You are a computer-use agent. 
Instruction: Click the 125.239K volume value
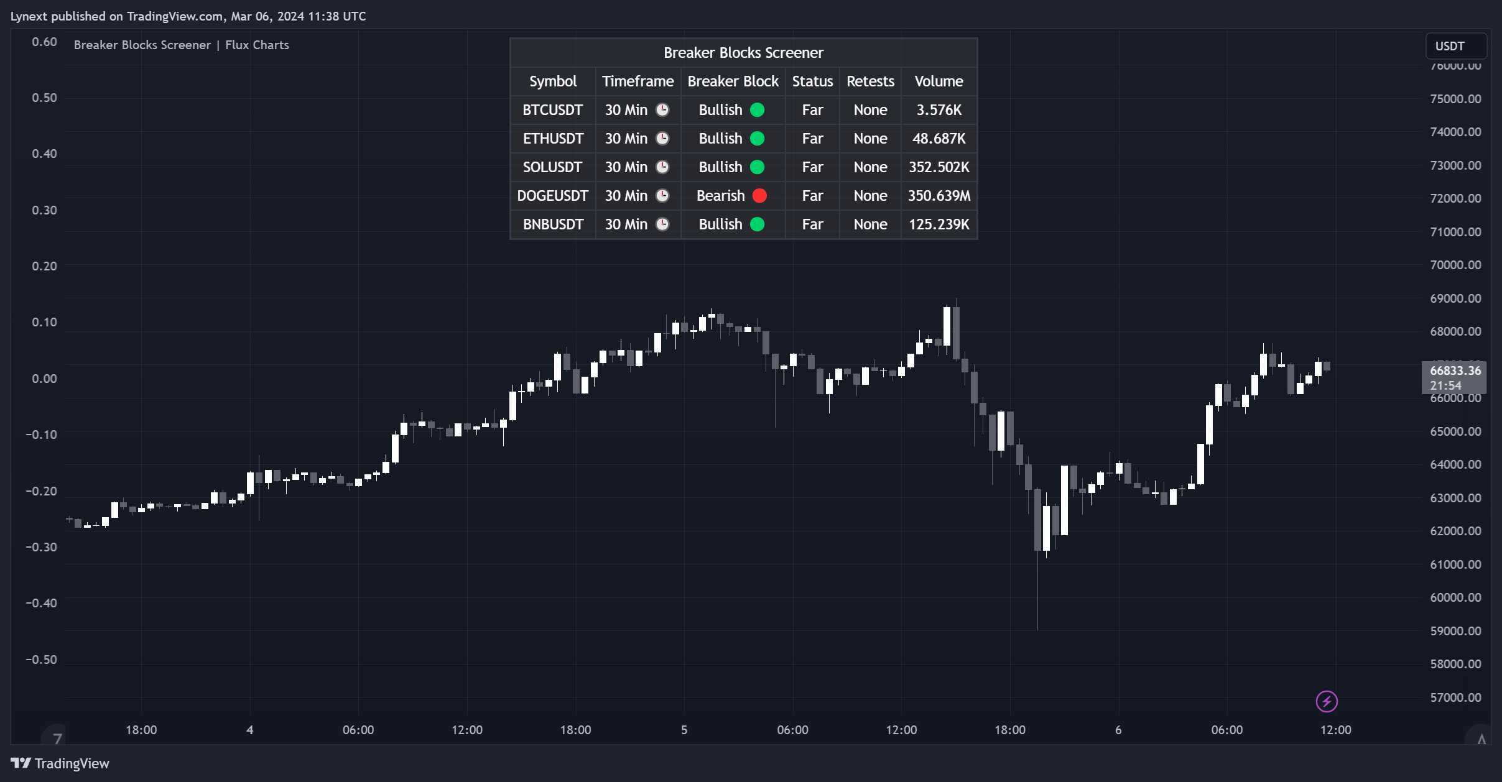939,224
